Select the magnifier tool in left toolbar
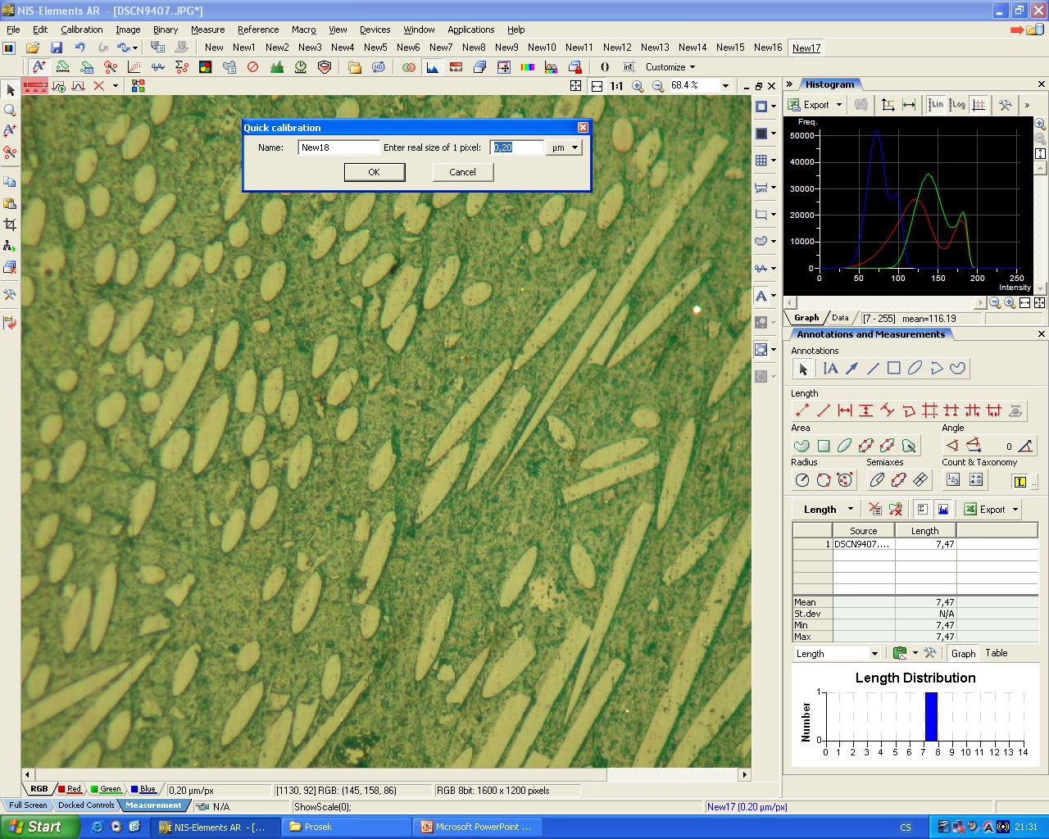This screenshot has height=839, width=1049. pos(10,110)
